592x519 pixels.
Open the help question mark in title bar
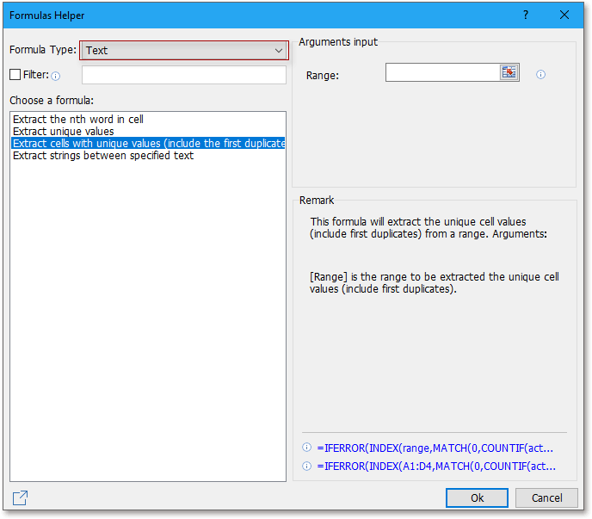click(x=526, y=15)
